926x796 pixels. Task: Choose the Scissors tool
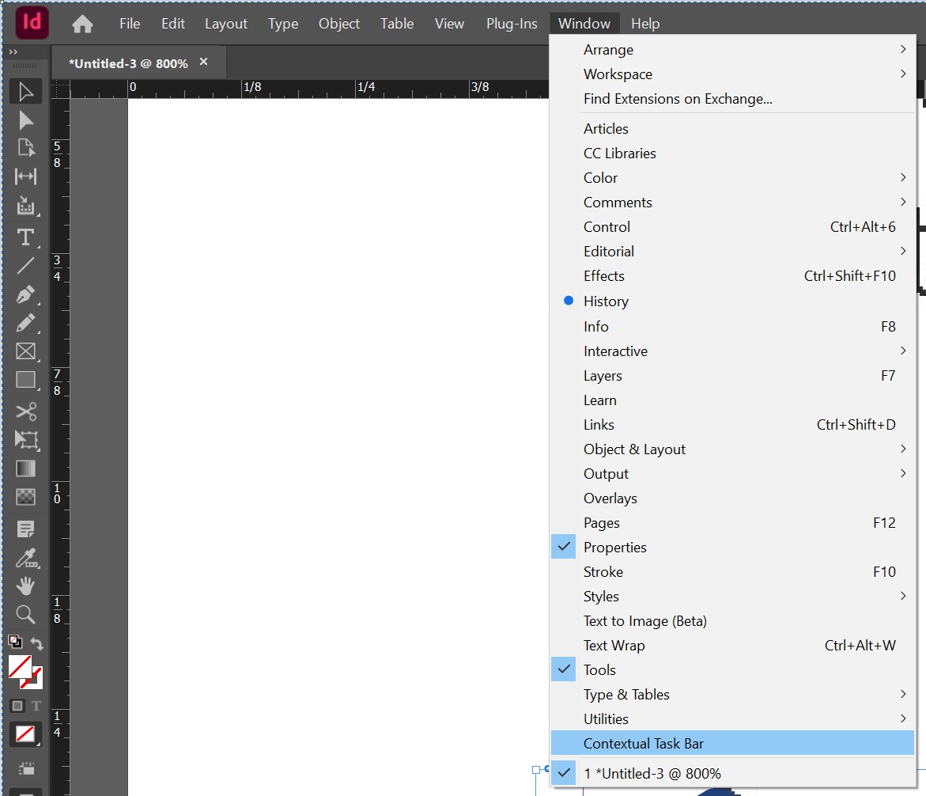point(26,411)
